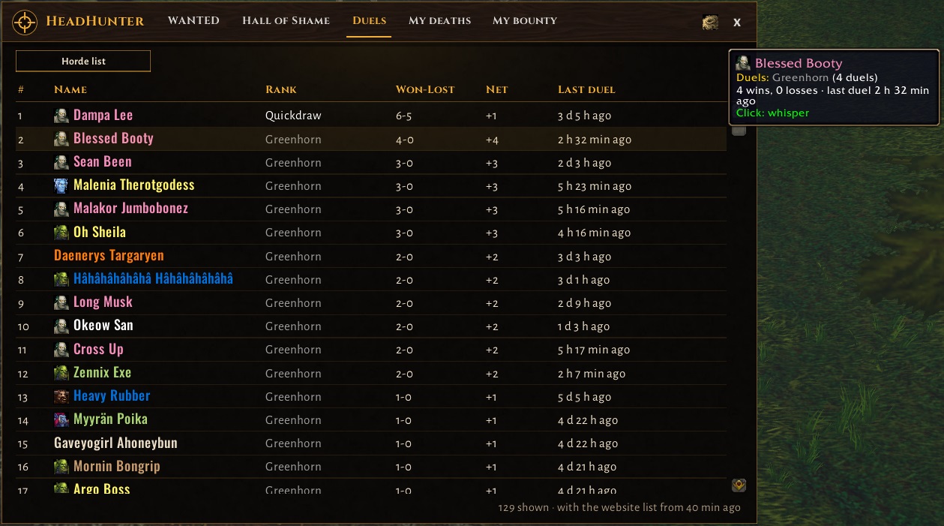944x526 pixels.
Task: Open the Wanted tab
Action: tap(193, 20)
